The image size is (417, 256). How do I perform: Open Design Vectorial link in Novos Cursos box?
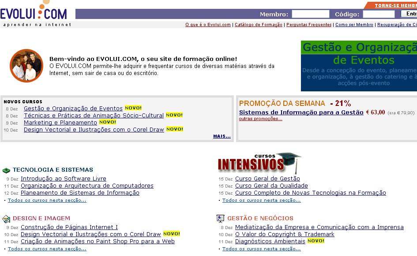tap(94, 130)
